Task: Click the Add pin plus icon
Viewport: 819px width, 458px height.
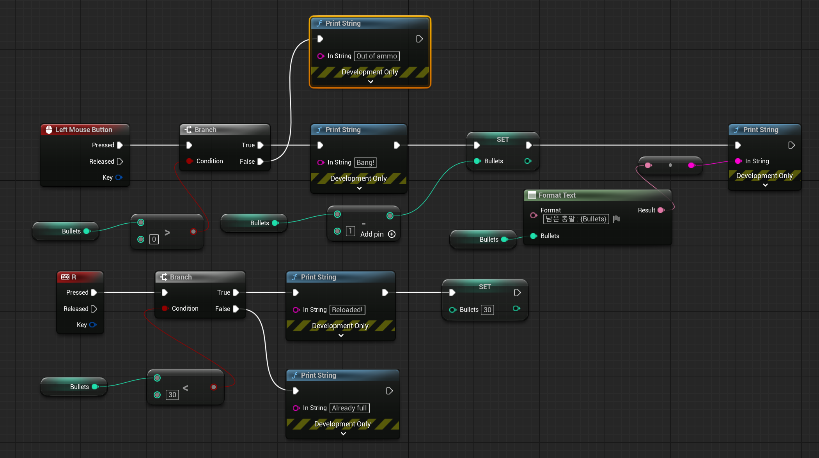Action: click(392, 234)
